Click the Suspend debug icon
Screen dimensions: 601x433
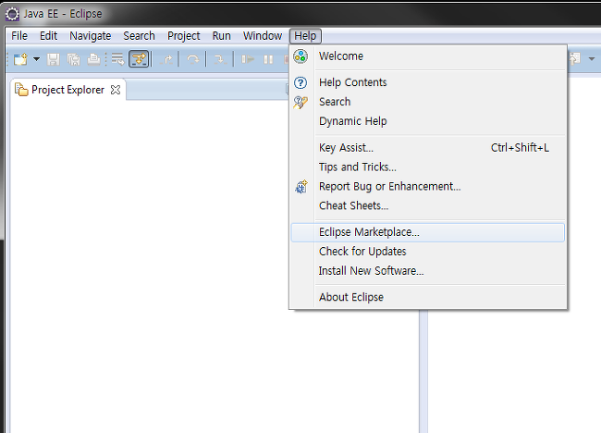(x=268, y=59)
